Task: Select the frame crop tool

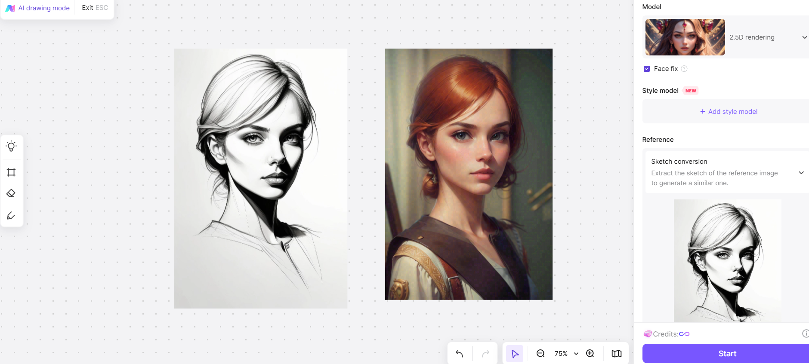Action: point(11,172)
